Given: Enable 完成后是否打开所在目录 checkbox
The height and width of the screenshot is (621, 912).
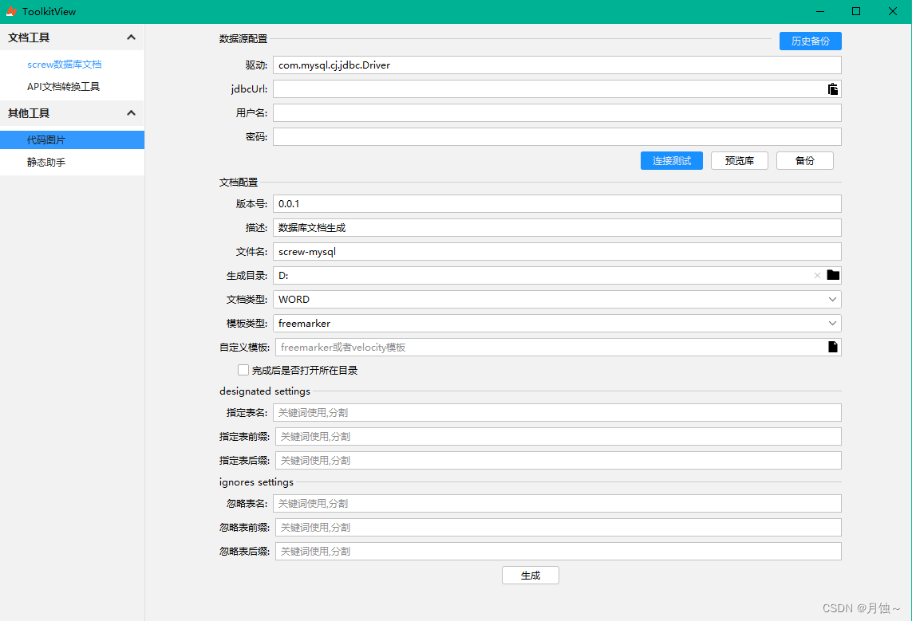Looking at the screenshot, I should pyautogui.click(x=243, y=370).
